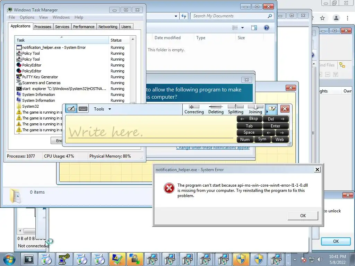Screen dimensions: 355x266
Task: Open the View menu in Task Manager
Action: coord(43,17)
